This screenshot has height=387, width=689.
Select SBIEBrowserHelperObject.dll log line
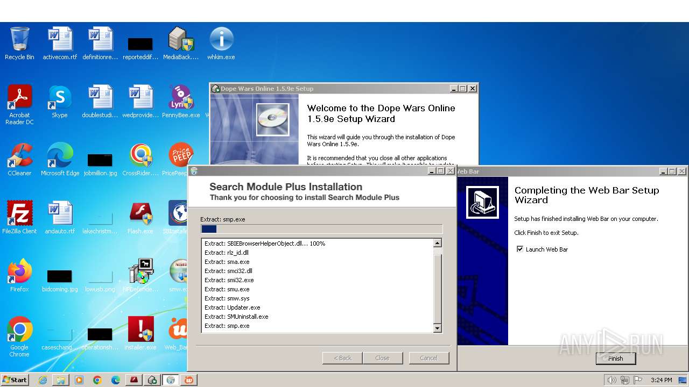tap(265, 243)
